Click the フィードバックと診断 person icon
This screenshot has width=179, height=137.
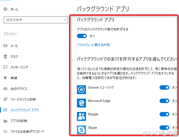pos(5,99)
